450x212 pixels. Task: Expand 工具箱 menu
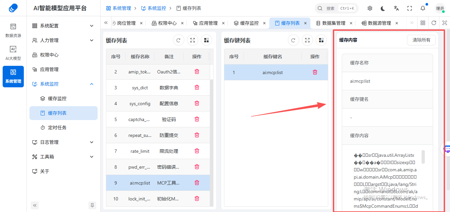tap(63, 157)
